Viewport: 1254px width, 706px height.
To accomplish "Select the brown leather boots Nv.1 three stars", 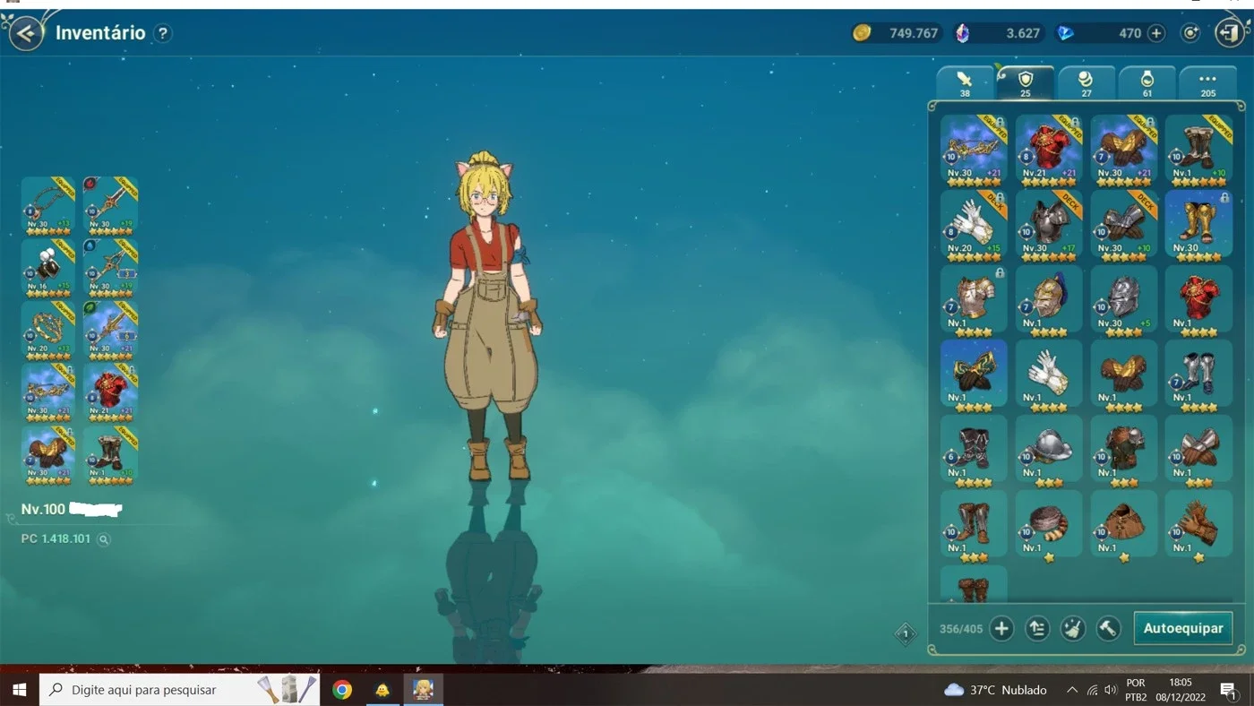I will pyautogui.click(x=974, y=525).
